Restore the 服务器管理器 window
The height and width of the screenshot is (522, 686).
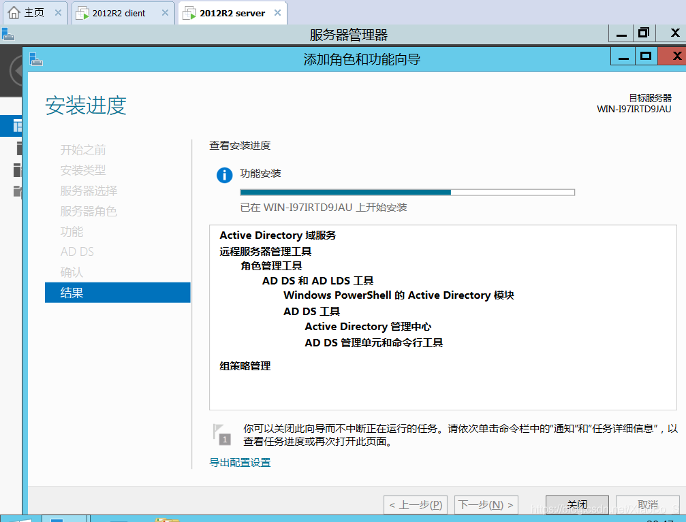(x=644, y=33)
